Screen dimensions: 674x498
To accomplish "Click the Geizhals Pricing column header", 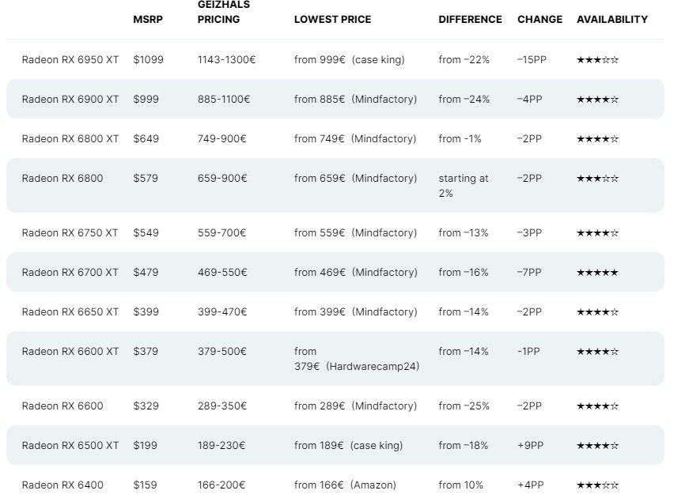I will (224, 12).
